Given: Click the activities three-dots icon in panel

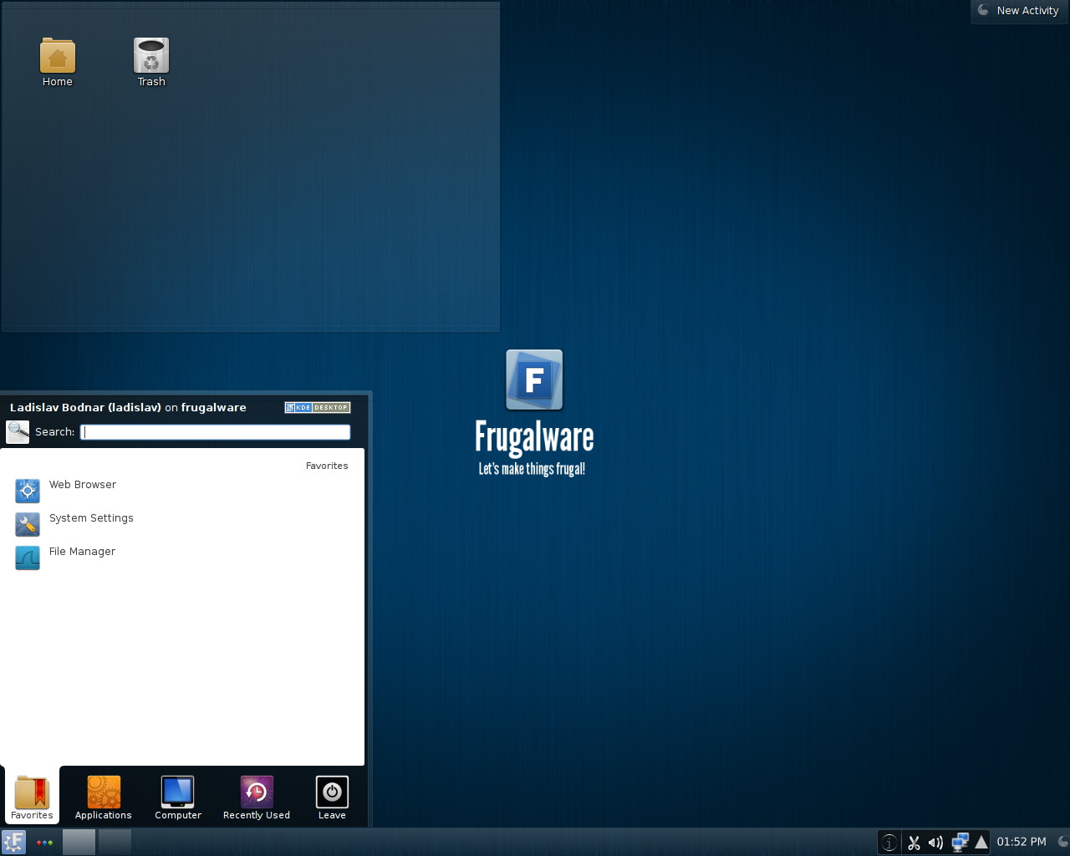Looking at the screenshot, I should (x=44, y=843).
